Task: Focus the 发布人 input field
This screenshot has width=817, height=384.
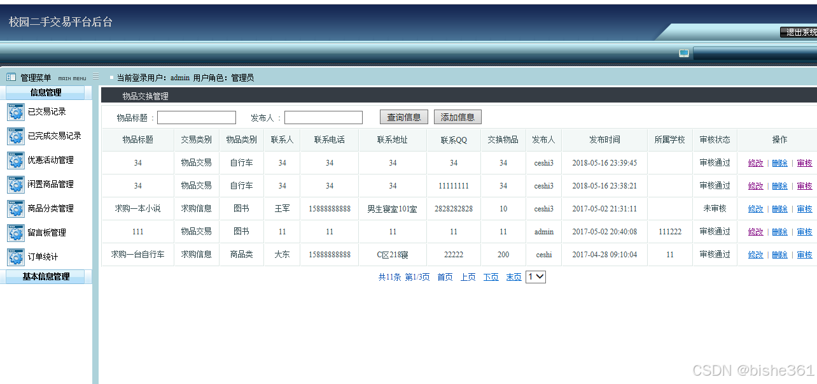Action: tap(323, 118)
